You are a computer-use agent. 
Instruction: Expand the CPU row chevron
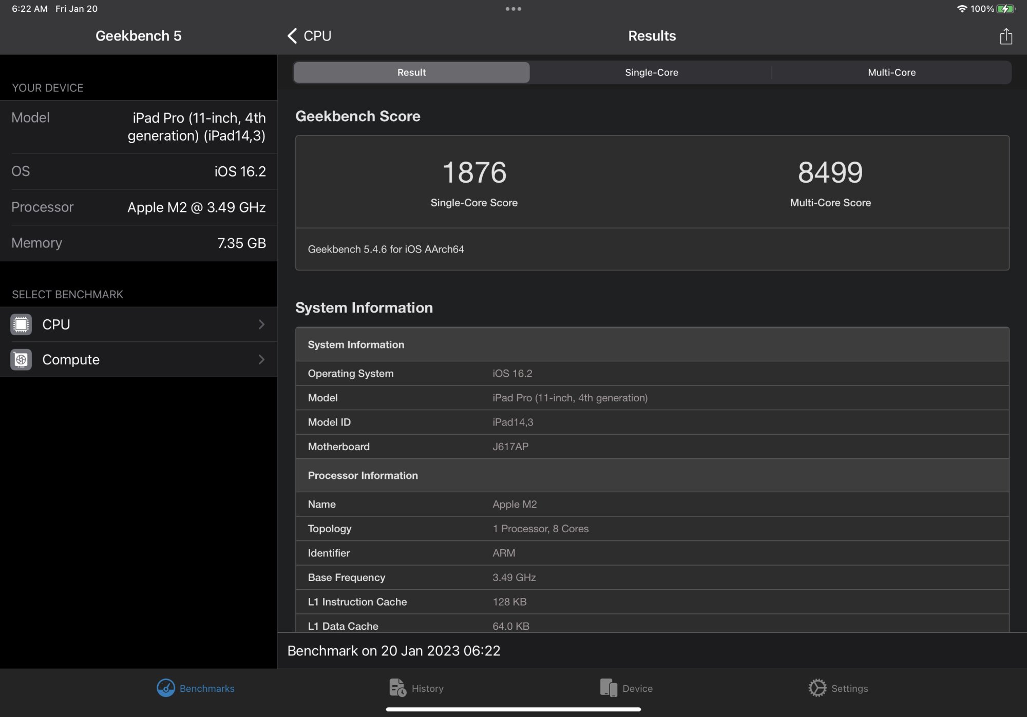(x=261, y=324)
